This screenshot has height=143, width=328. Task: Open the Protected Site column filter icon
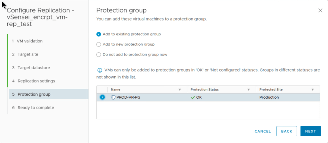[x=313, y=90]
